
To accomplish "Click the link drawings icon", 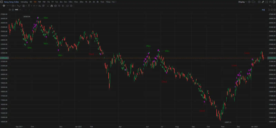I will tap(67, 6).
